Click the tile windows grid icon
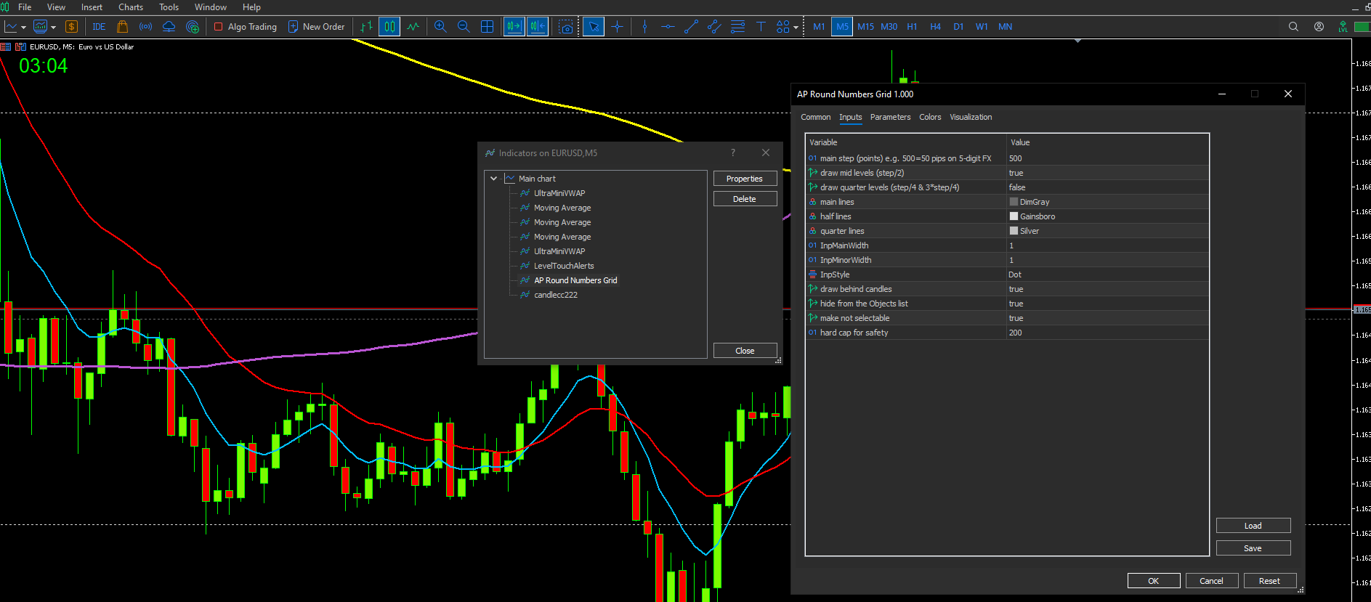The height and width of the screenshot is (602, 1371). pyautogui.click(x=488, y=27)
